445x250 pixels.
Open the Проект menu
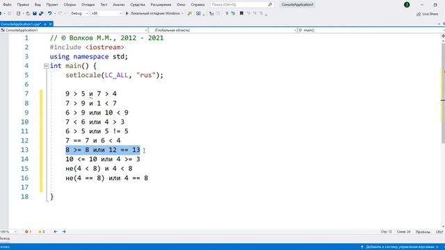[x=52, y=5]
